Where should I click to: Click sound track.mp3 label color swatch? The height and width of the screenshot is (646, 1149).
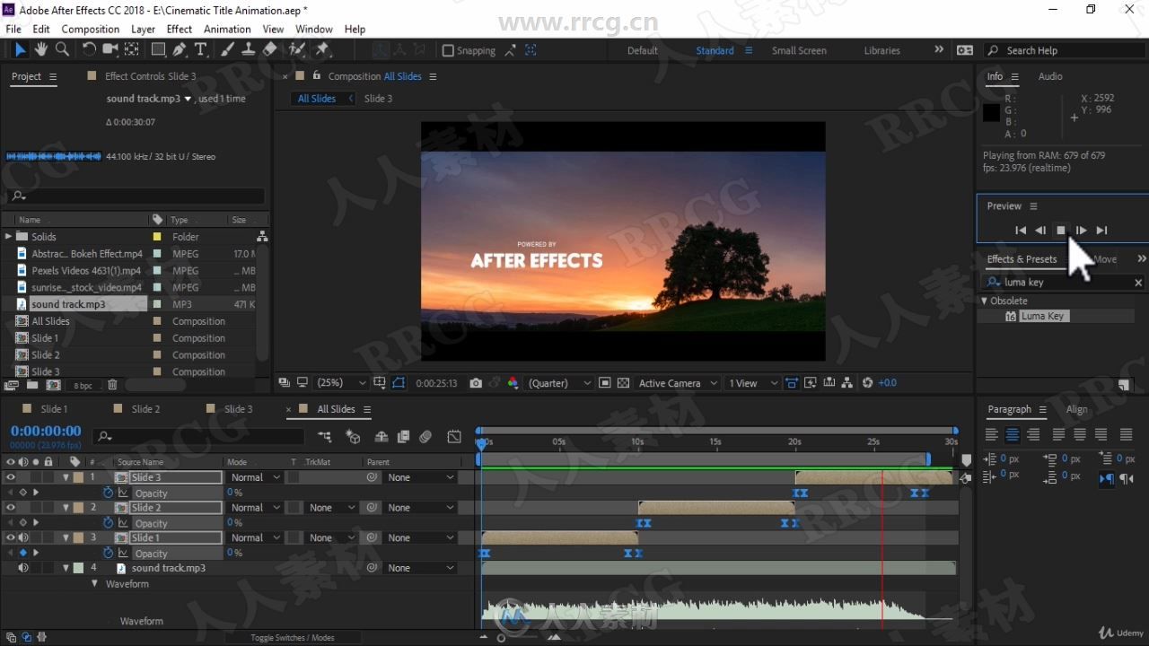78,568
